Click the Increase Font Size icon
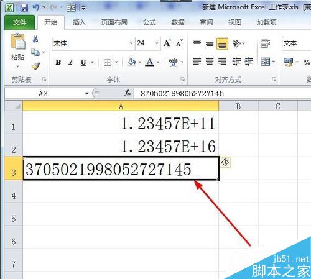Screen dimensions: 311x279 click(x=167, y=43)
